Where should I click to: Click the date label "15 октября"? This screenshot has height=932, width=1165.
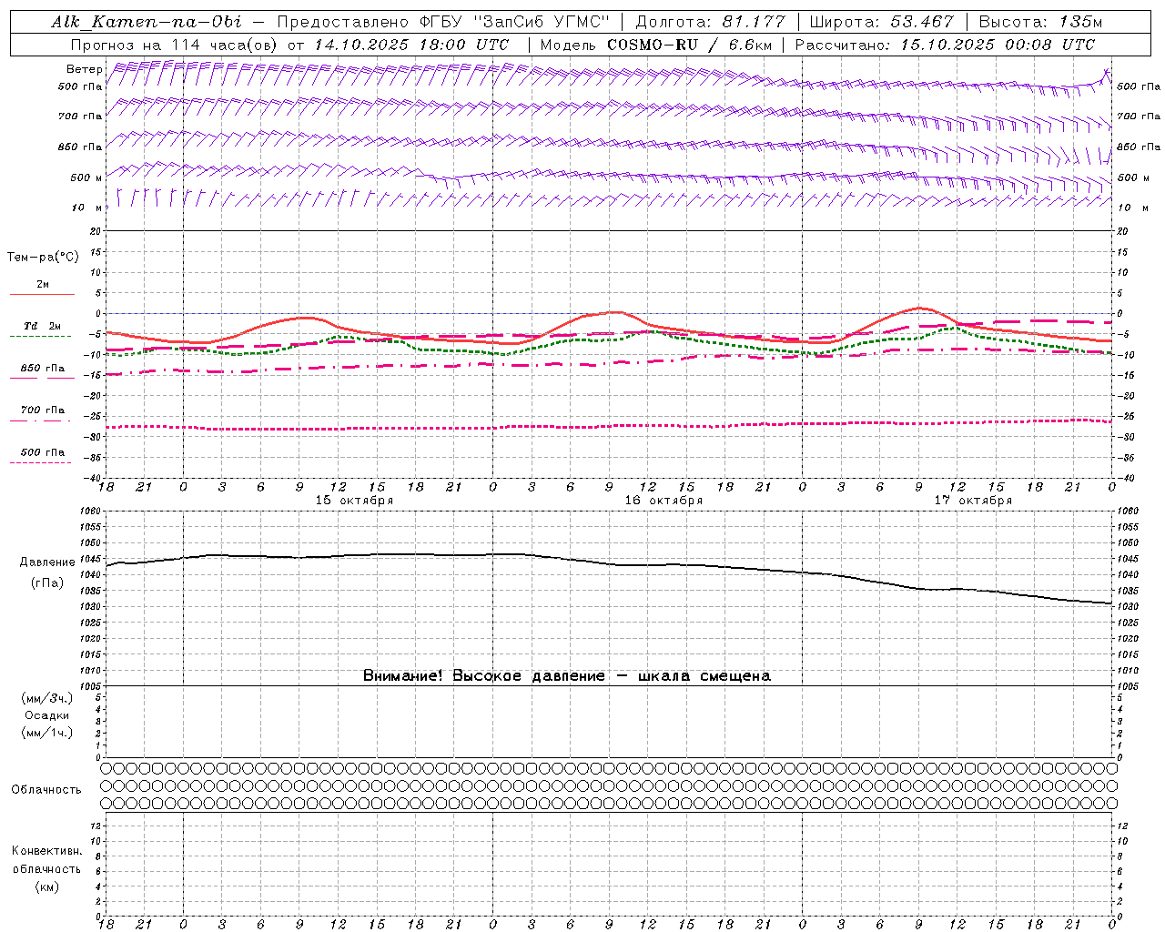[x=354, y=501]
